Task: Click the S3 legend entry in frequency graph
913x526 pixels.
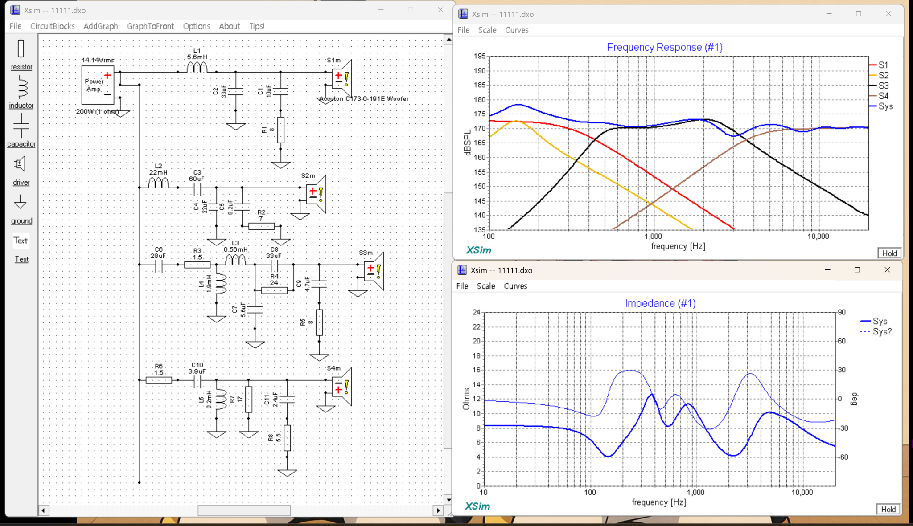Action: coord(879,86)
